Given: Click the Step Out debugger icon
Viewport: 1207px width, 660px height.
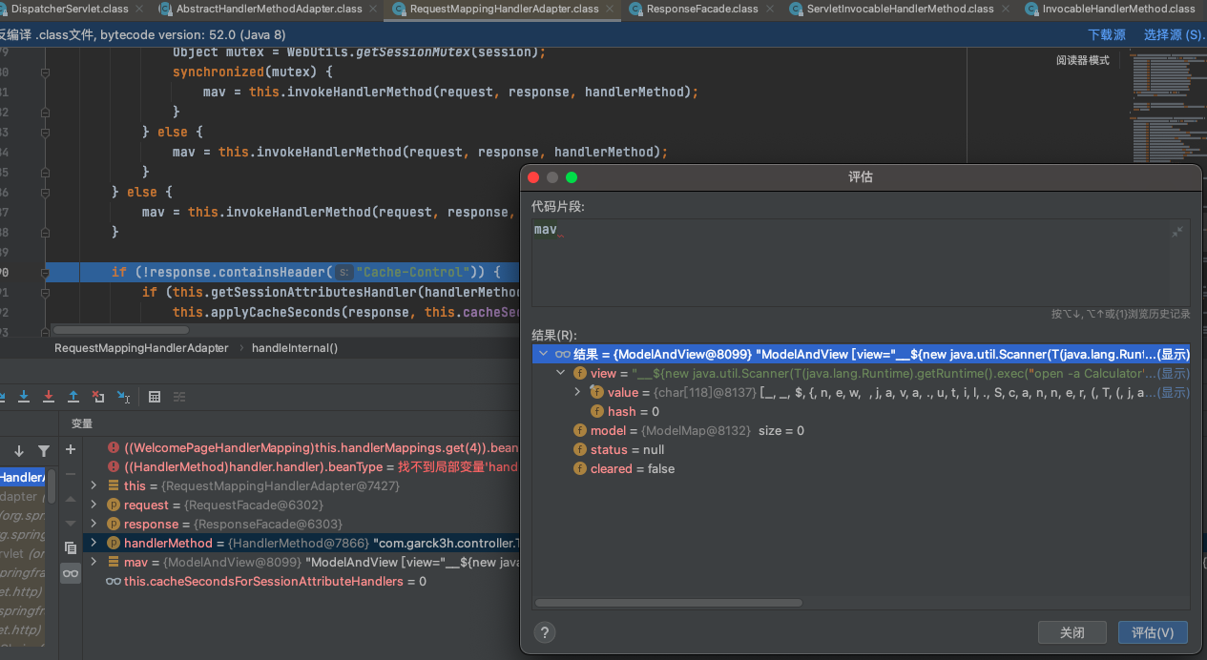Looking at the screenshot, I should point(73,397).
